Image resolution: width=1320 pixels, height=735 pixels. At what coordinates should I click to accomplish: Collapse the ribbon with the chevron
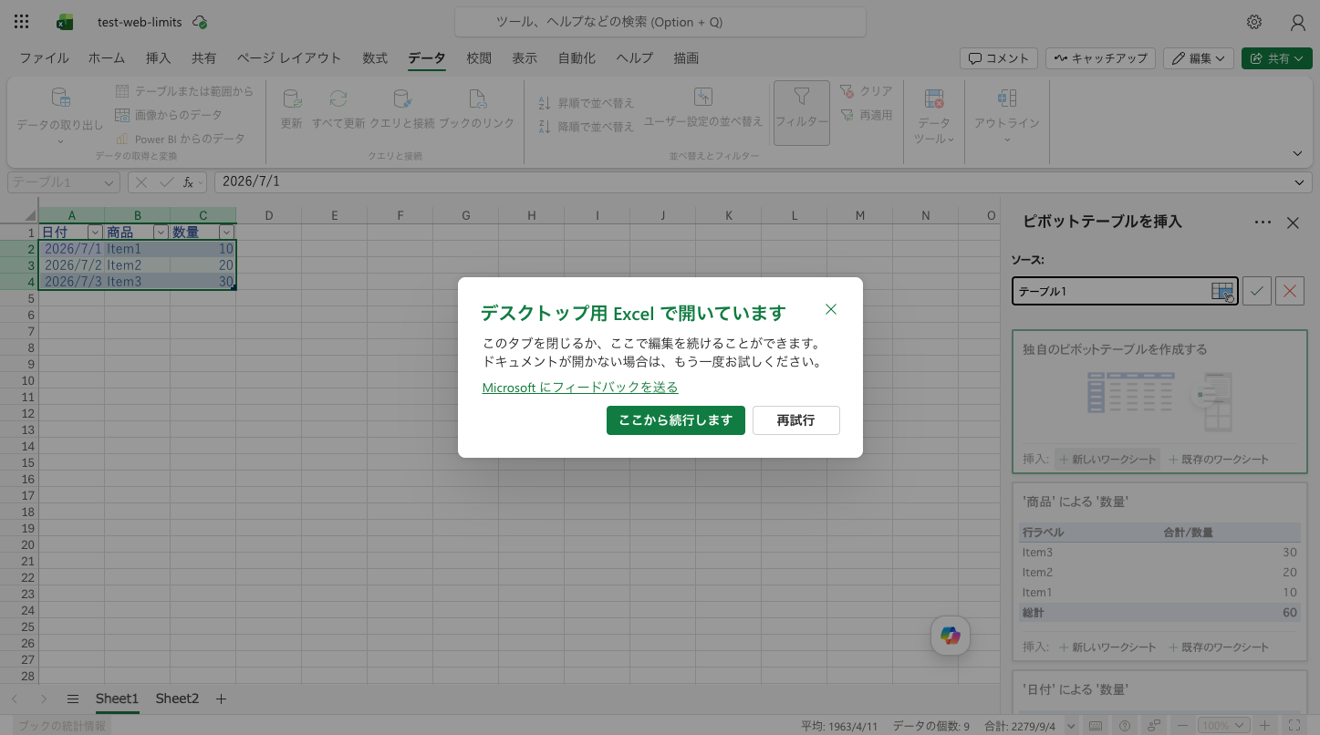tap(1298, 153)
